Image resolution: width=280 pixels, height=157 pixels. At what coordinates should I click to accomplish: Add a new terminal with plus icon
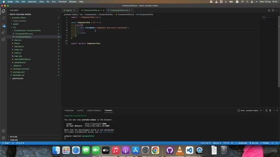(x=261, y=110)
